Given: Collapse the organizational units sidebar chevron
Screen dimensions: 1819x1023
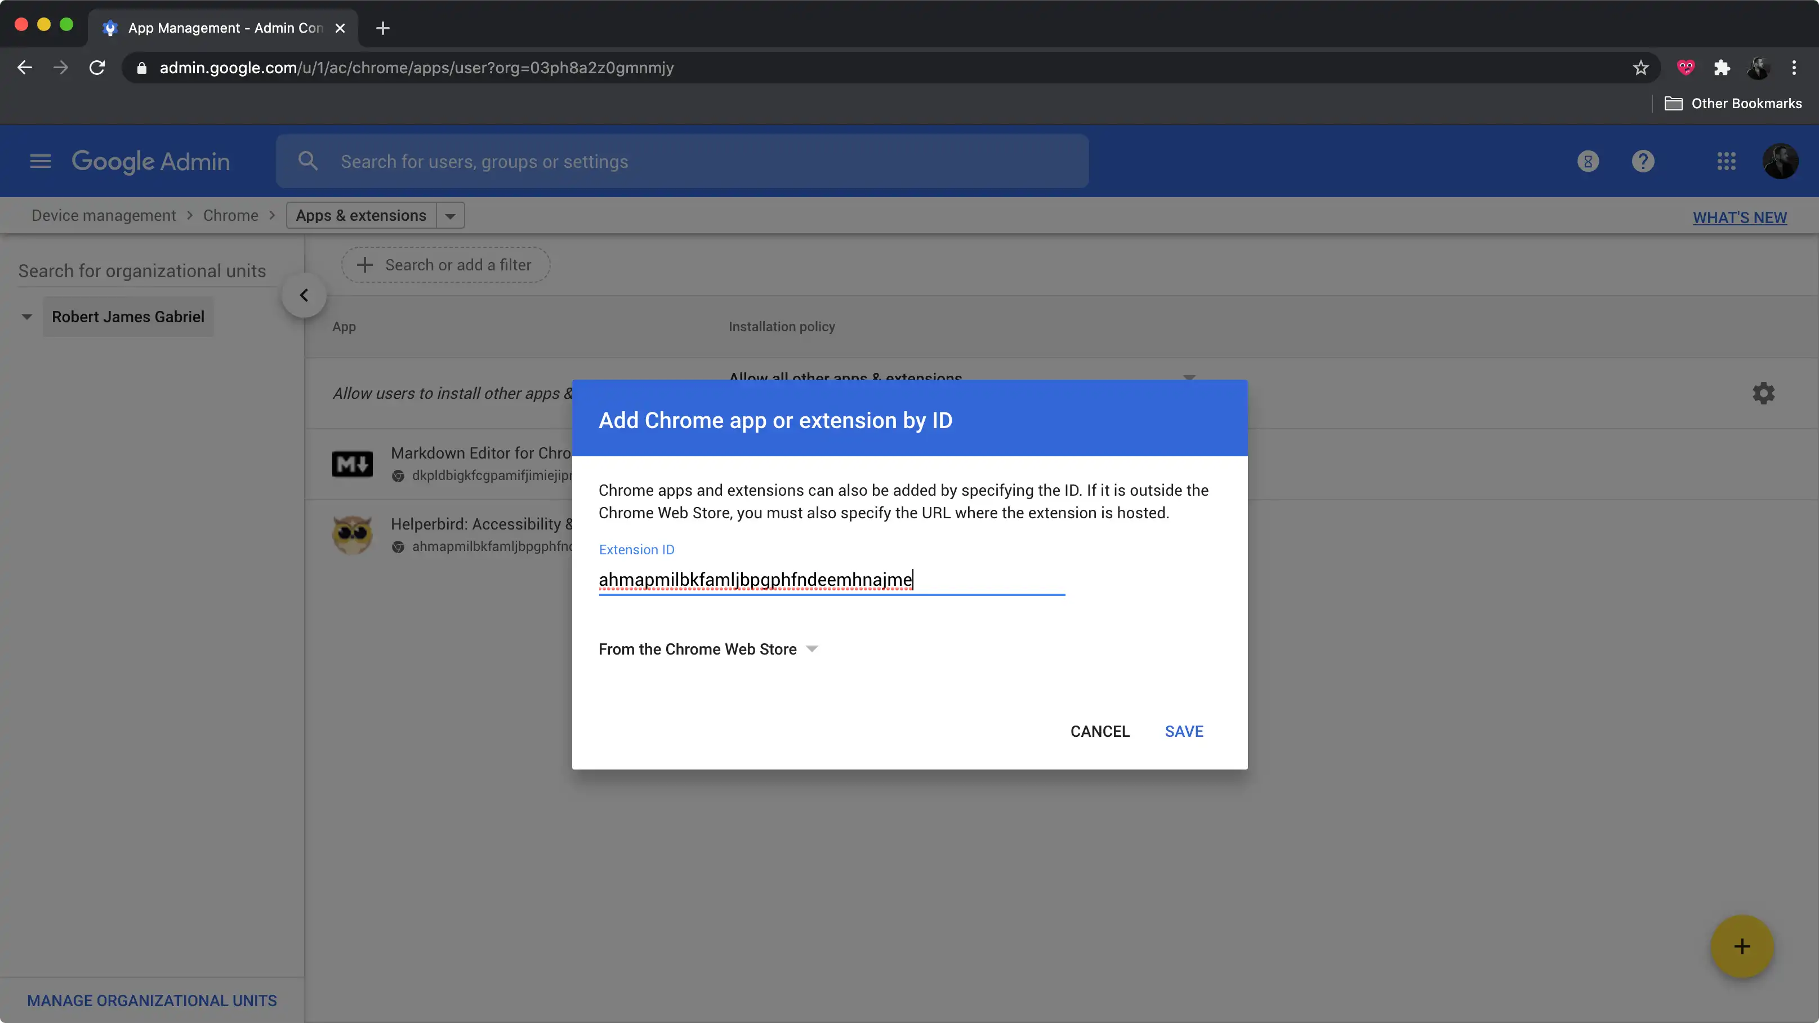Looking at the screenshot, I should click(x=304, y=295).
